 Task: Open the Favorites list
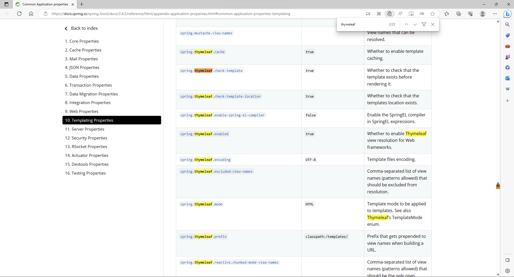pos(447,14)
